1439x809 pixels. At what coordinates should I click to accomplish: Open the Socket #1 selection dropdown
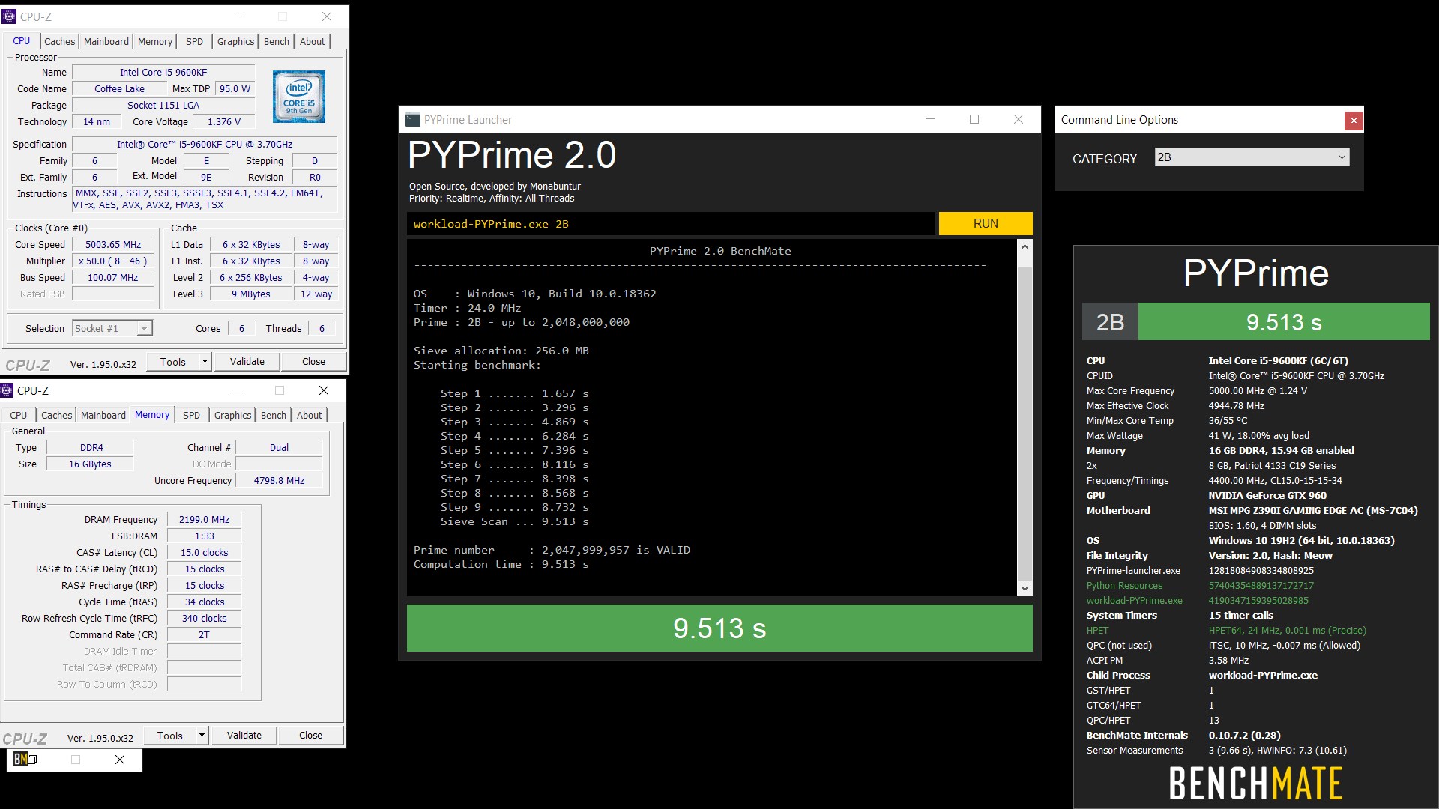pyautogui.click(x=112, y=328)
